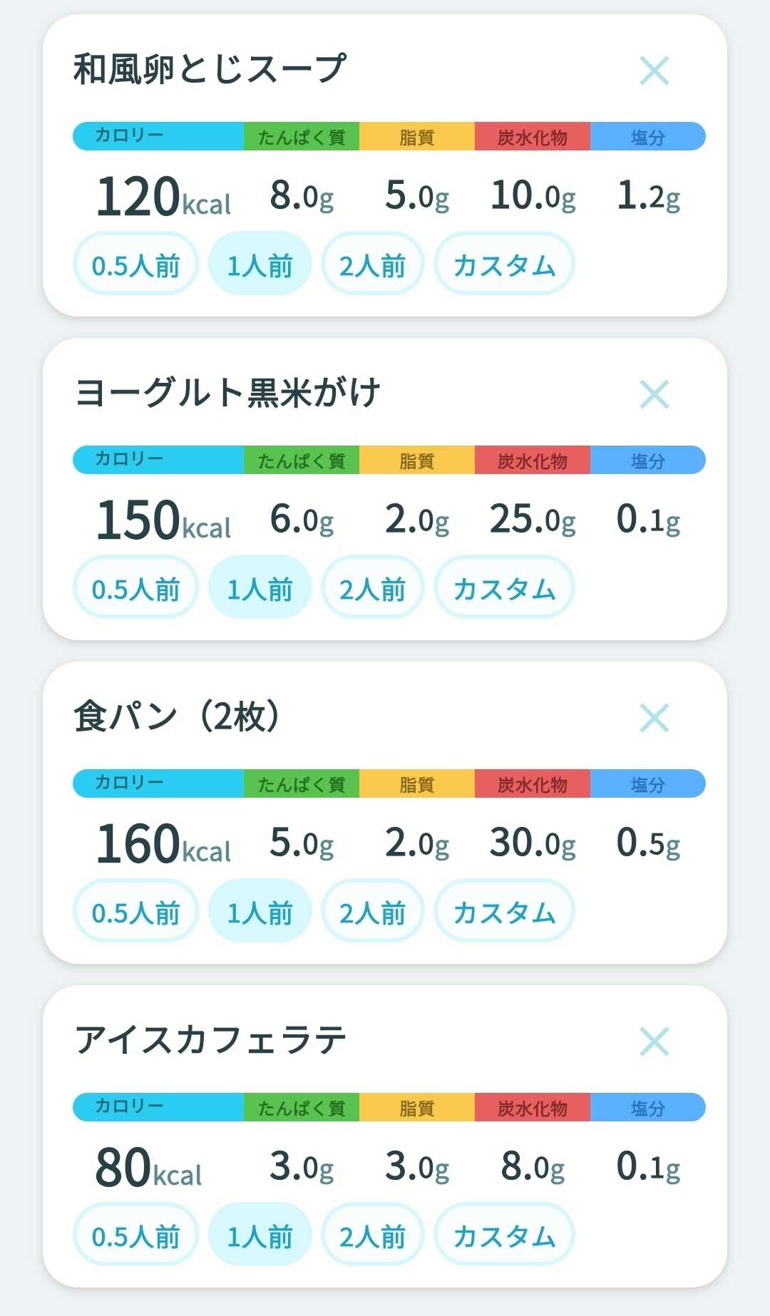Open カスタム portion for 和風卵とじスープ
The image size is (770, 1316).
[504, 264]
